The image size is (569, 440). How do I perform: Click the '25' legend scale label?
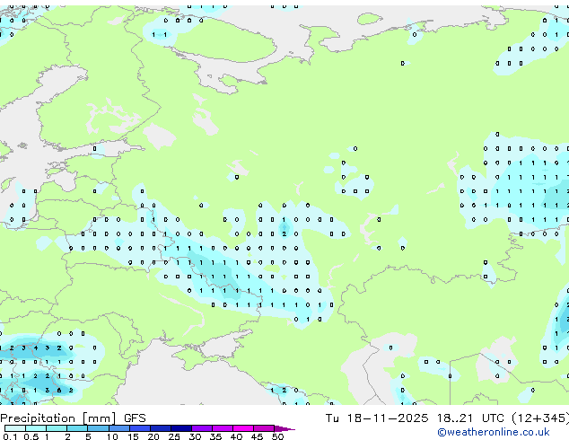174,436
